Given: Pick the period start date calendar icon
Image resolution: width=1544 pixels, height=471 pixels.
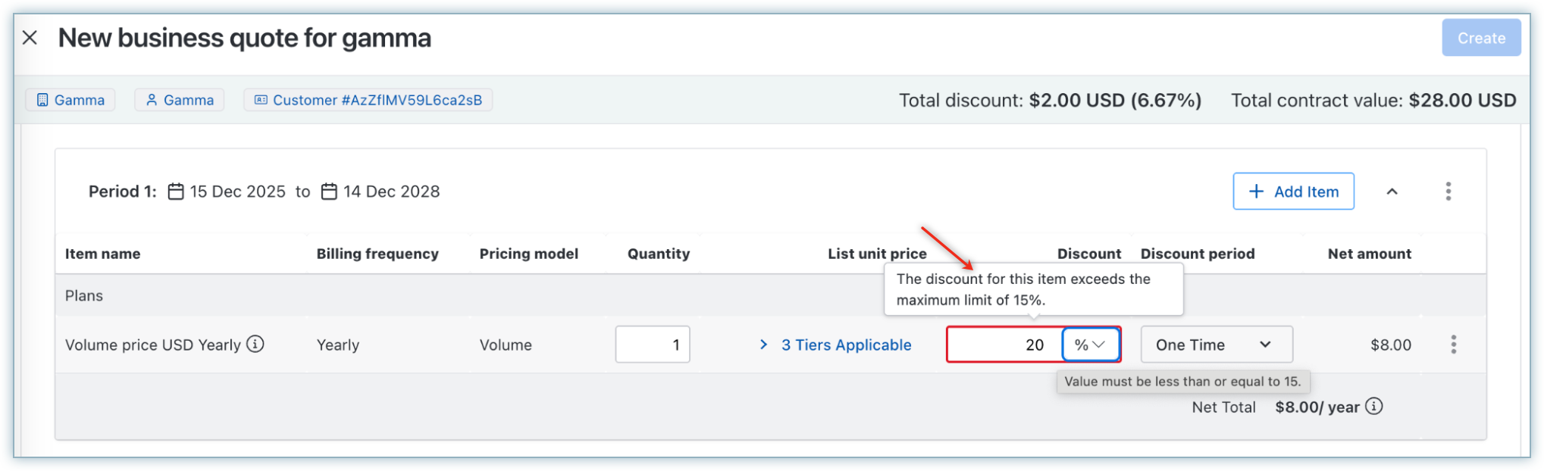Looking at the screenshot, I should pos(176,192).
